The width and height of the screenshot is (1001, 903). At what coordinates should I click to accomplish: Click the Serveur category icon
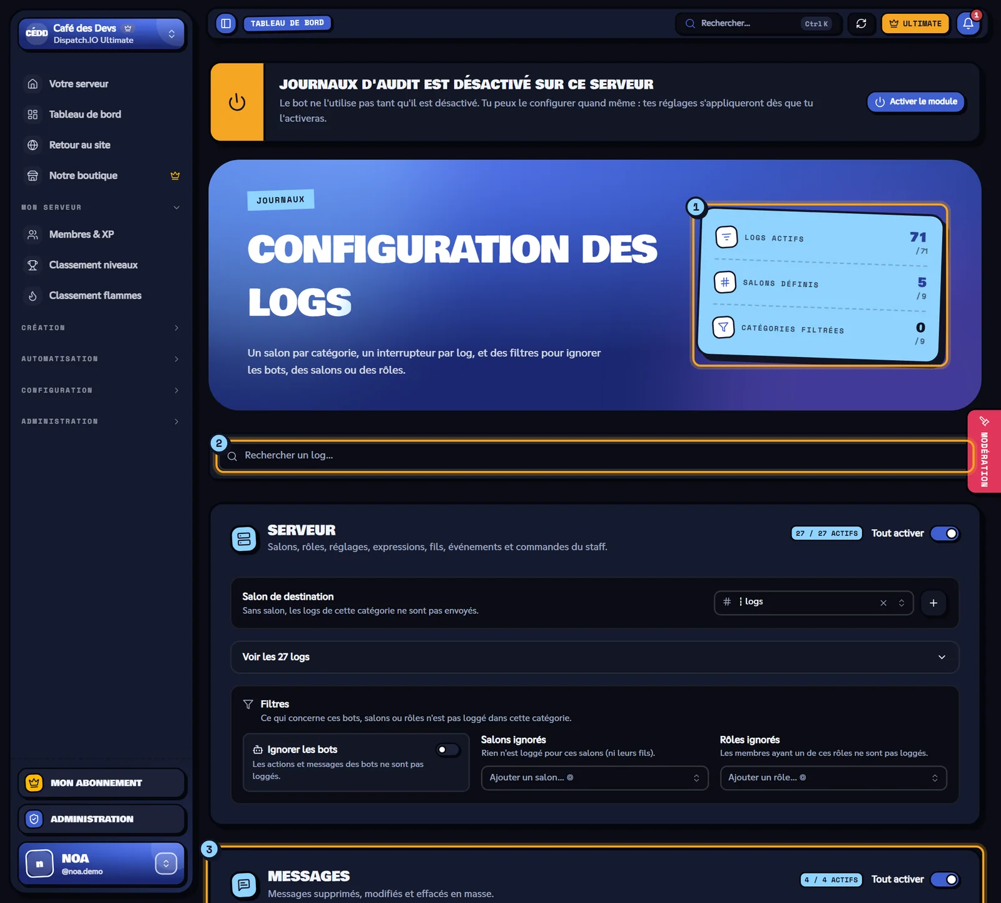click(x=244, y=538)
